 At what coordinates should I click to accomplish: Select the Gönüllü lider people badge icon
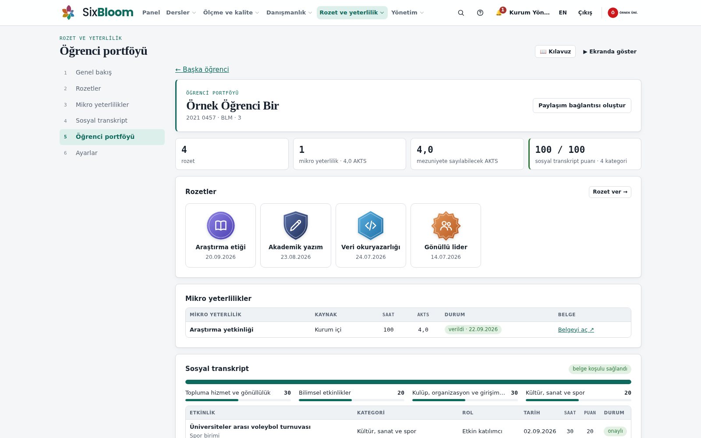[446, 226]
